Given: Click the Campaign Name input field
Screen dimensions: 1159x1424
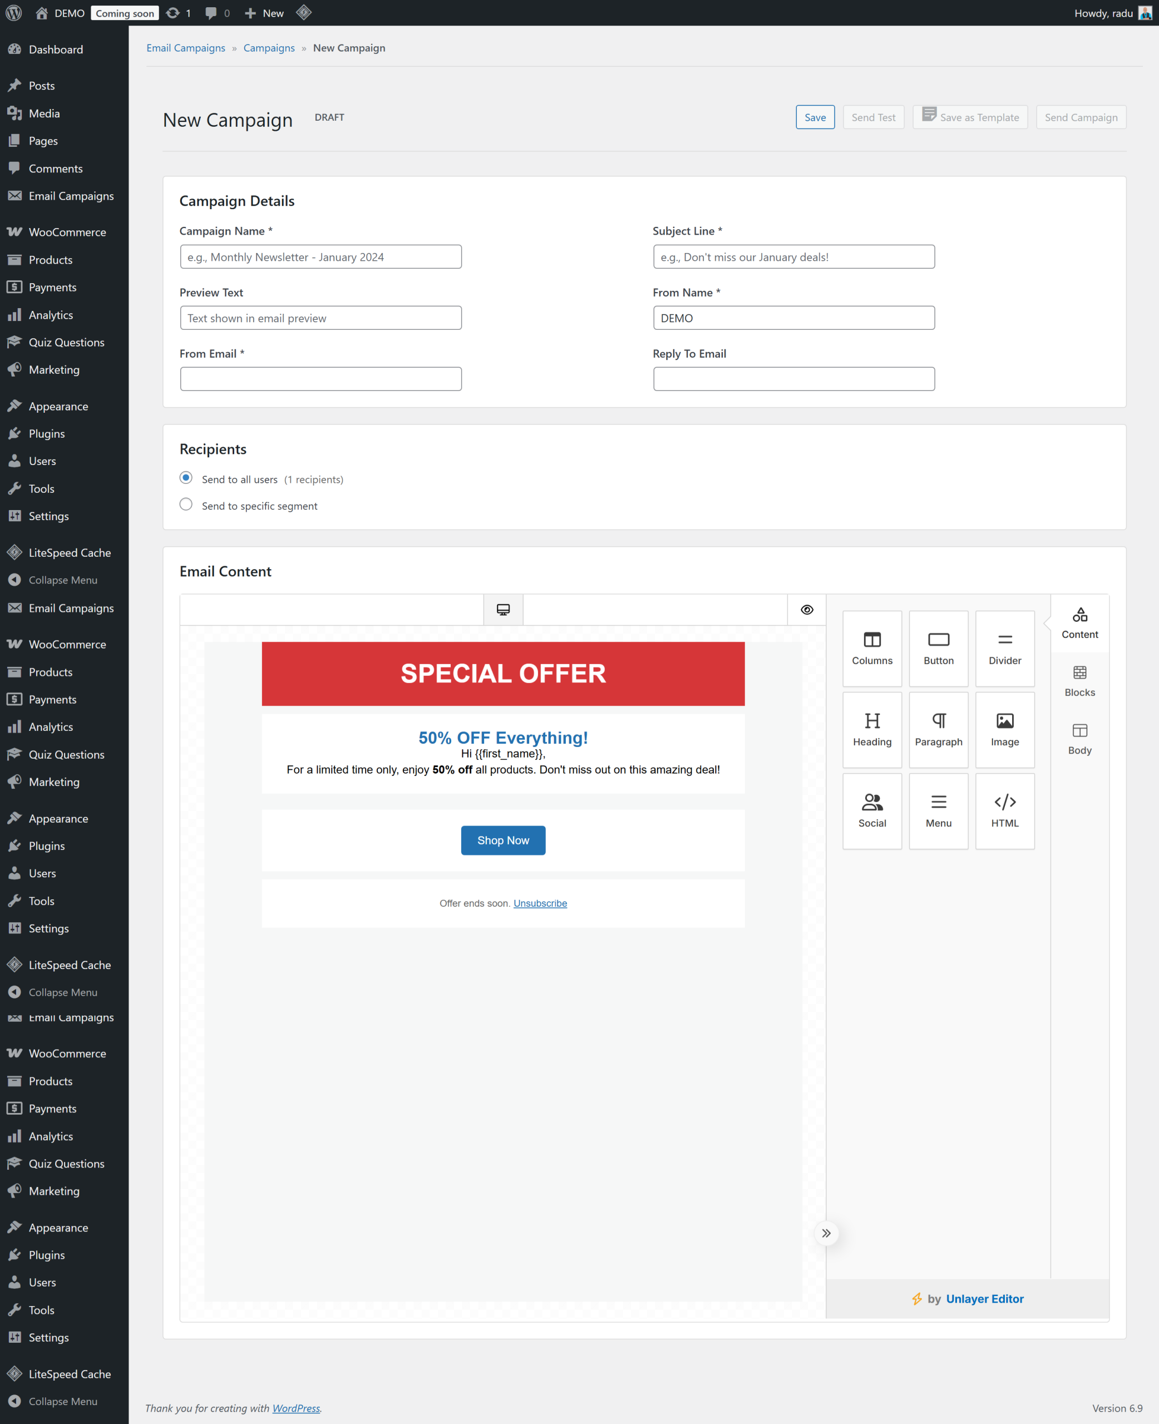Looking at the screenshot, I should coord(320,257).
